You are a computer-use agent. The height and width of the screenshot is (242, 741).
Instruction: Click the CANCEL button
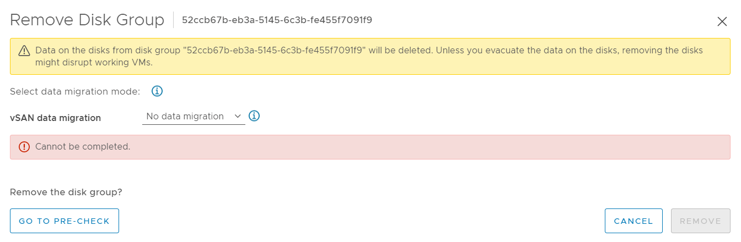tap(633, 221)
